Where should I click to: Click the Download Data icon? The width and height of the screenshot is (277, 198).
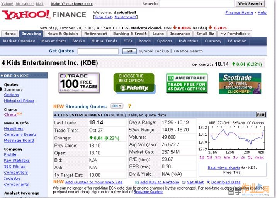208,182
